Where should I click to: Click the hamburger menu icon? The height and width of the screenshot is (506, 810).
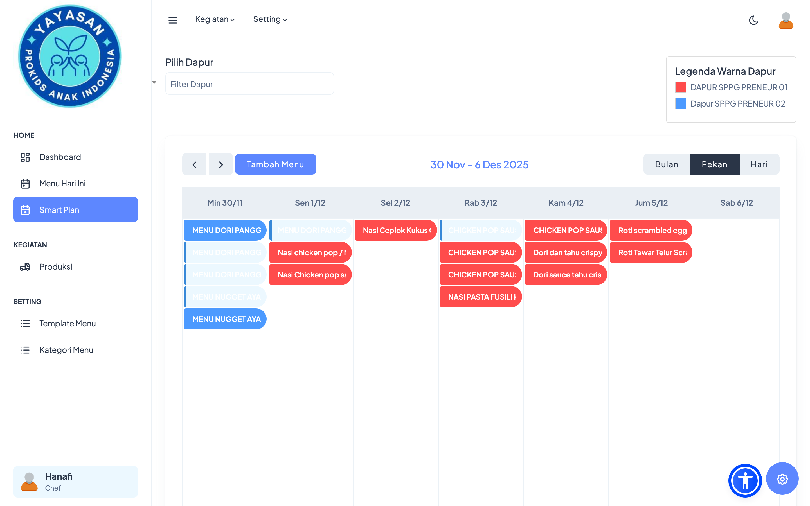(x=172, y=20)
